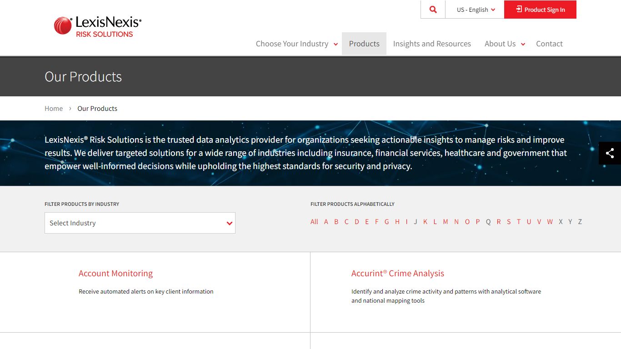621x349 pixels.
Task: Filter products by letter R
Action: coord(499,222)
